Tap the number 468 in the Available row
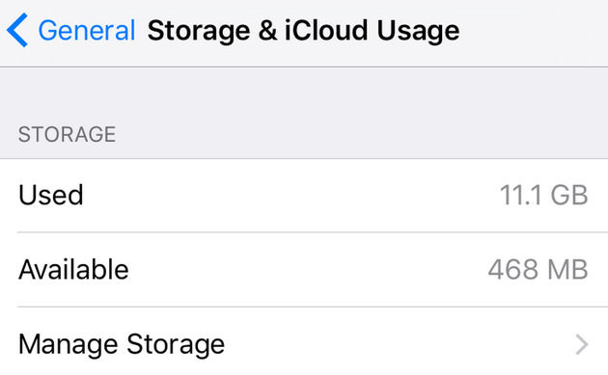This screenshot has width=608, height=375. pos(513,269)
